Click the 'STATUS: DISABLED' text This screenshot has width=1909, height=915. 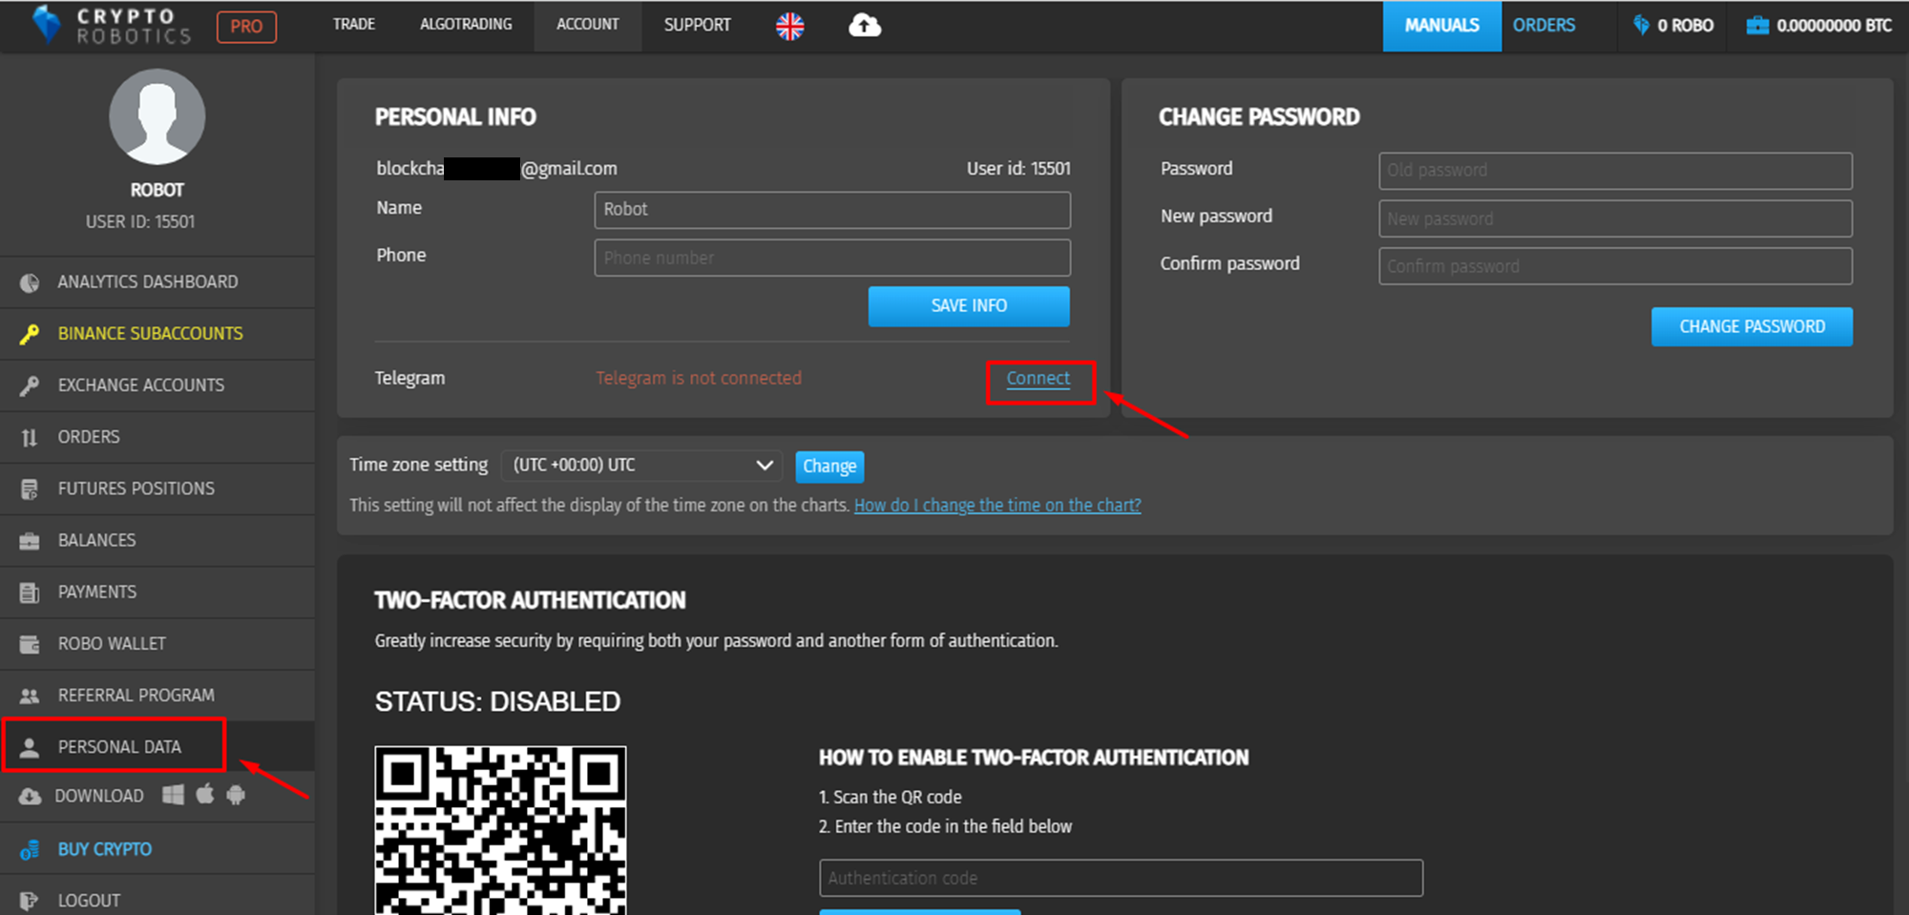pyautogui.click(x=497, y=702)
